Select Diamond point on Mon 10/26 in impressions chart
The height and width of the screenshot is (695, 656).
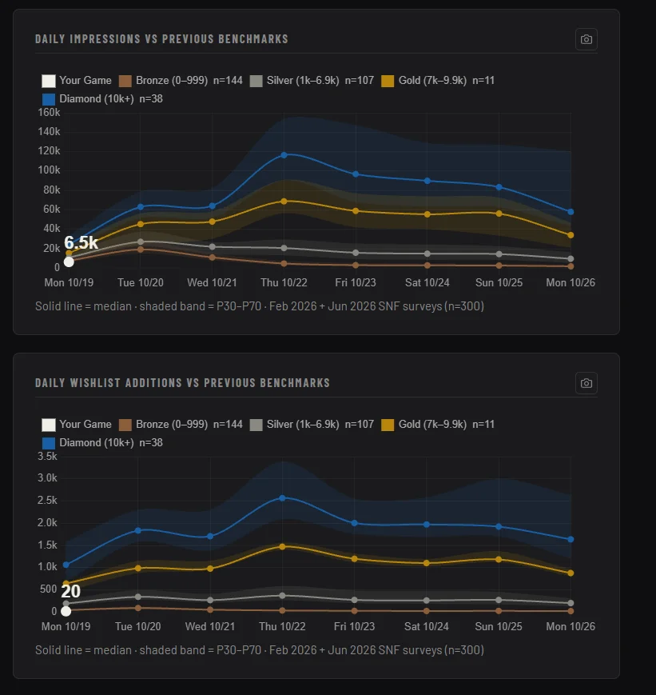(571, 212)
